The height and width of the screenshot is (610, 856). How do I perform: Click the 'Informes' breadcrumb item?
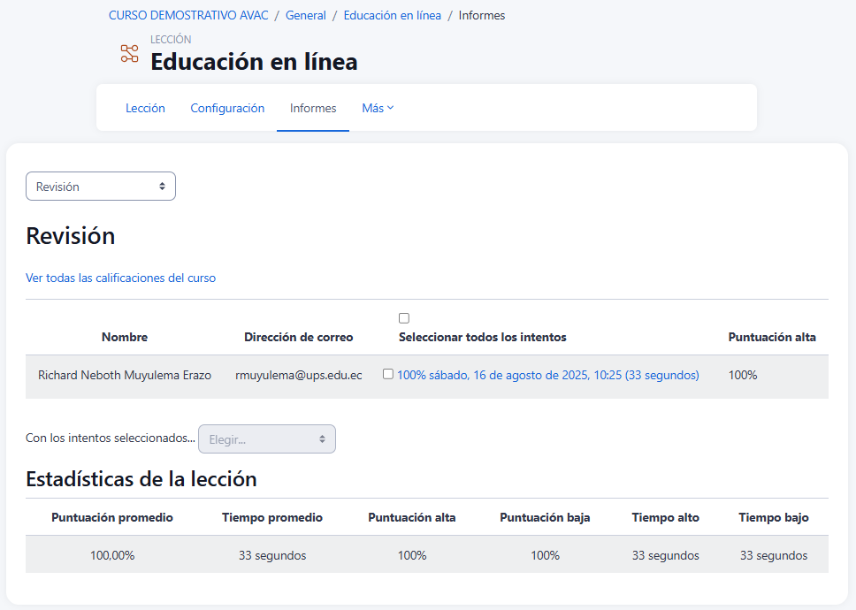(482, 16)
